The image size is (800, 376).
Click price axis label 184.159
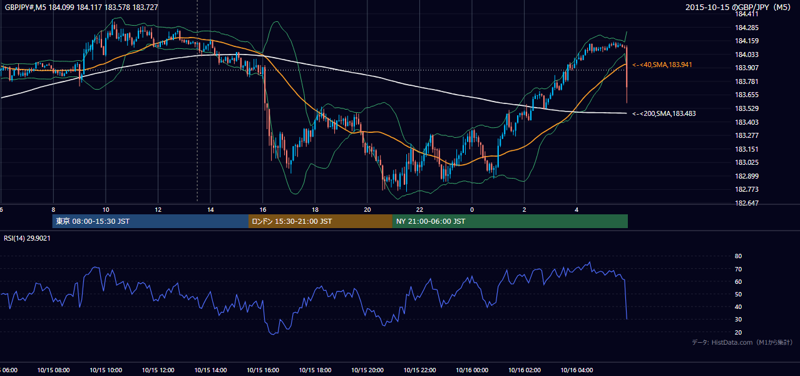click(x=747, y=41)
